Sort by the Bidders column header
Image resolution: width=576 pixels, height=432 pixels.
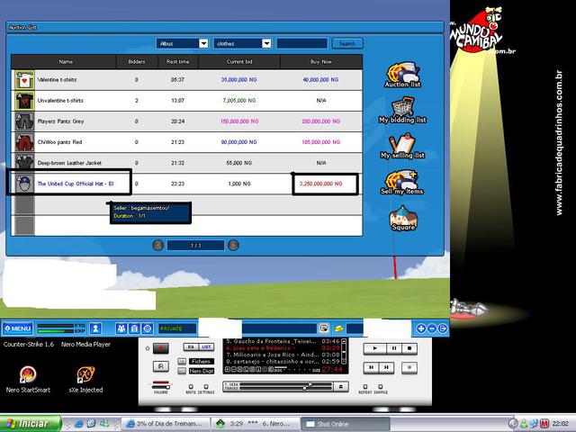tap(137, 62)
